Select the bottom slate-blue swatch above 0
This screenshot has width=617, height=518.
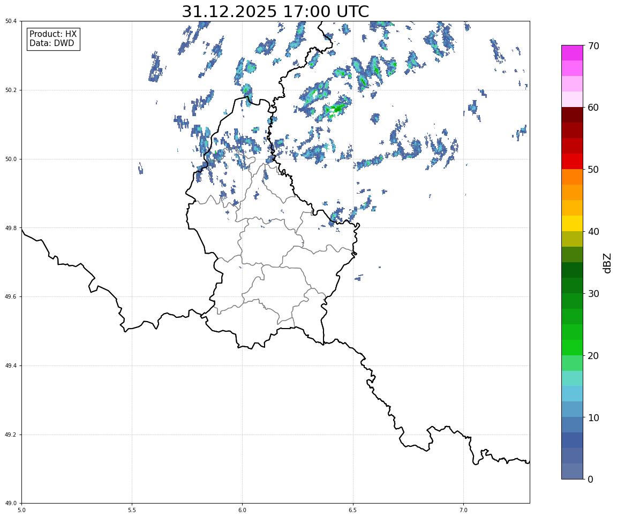click(572, 471)
